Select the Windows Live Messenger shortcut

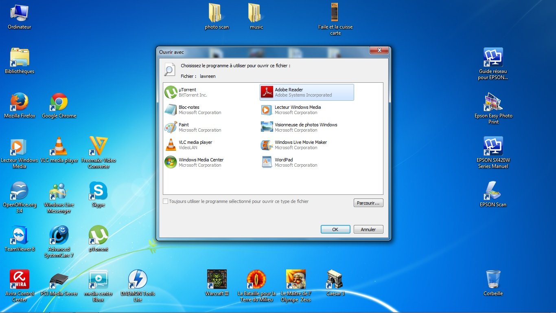[59, 197]
